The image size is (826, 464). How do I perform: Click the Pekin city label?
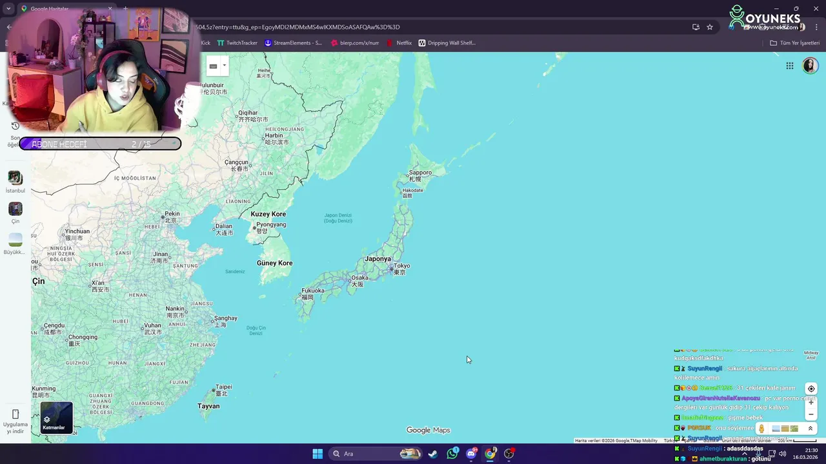[x=172, y=217]
